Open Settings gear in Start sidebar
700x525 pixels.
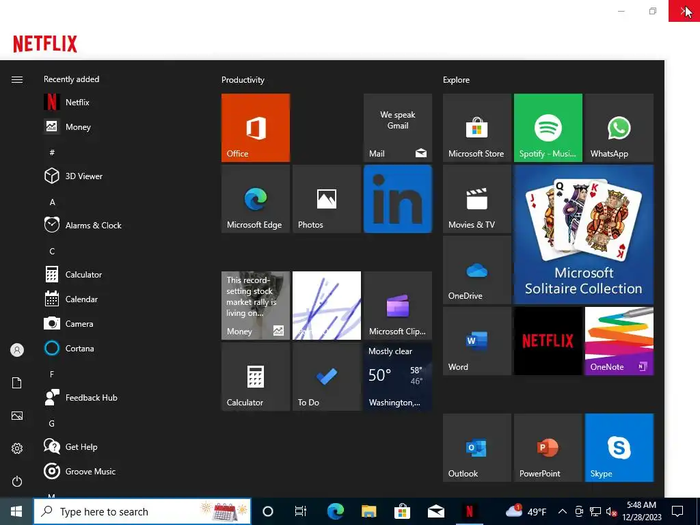click(x=17, y=448)
